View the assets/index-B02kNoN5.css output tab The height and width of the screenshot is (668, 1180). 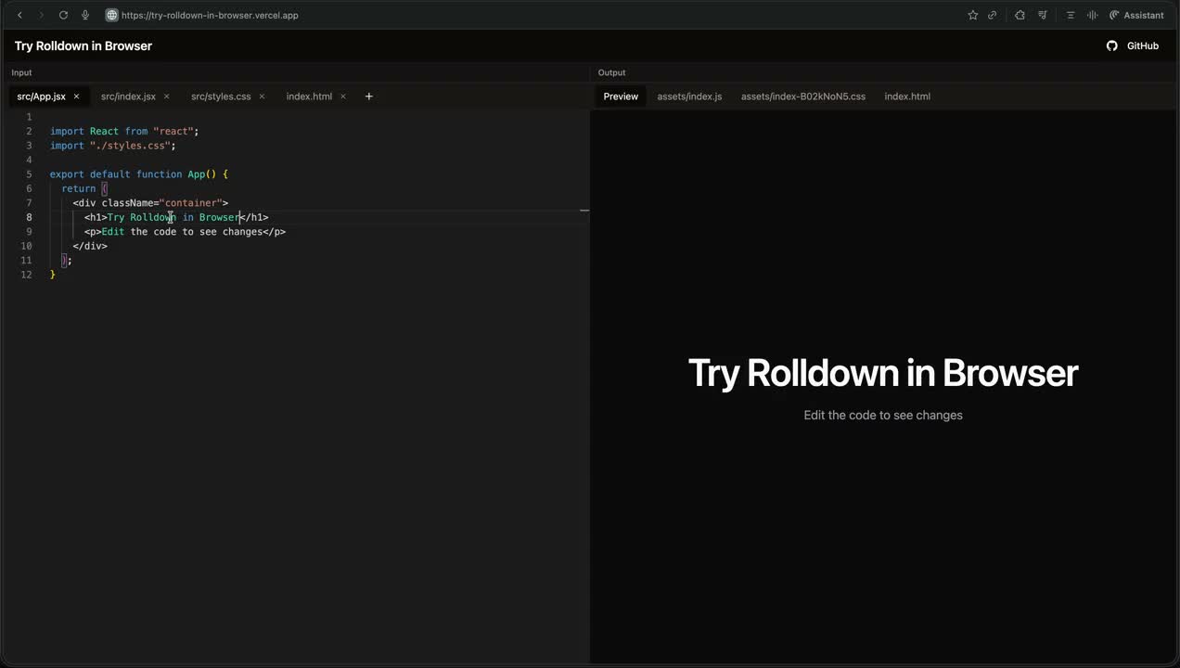(803, 96)
